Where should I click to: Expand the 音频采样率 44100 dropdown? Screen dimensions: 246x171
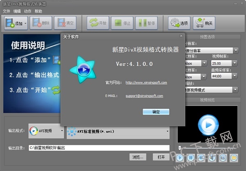click(235, 76)
